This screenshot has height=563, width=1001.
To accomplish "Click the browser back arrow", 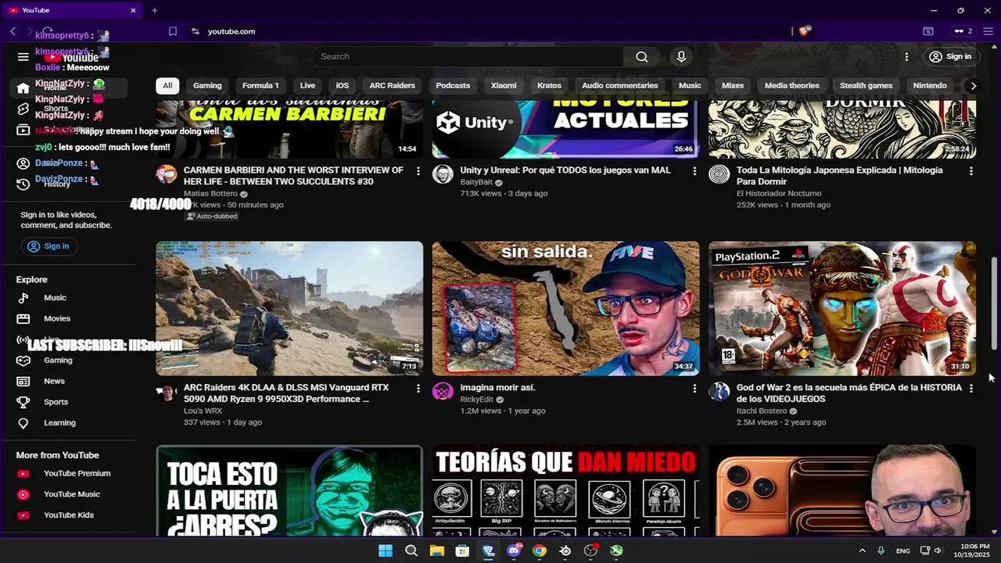I will click(13, 31).
